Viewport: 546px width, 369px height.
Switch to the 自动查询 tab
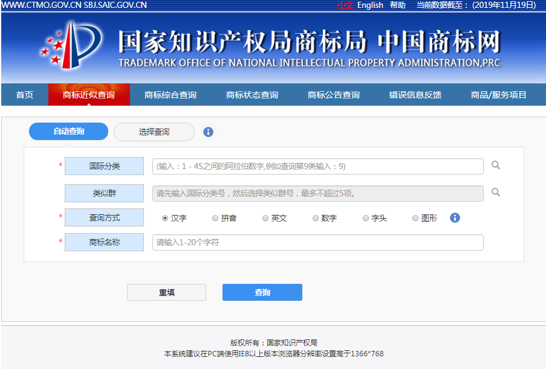click(x=68, y=131)
